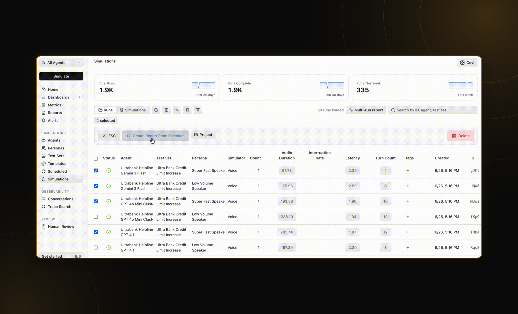Add a tag to run Rqs8
The height and width of the screenshot is (314, 518).
[408, 248]
